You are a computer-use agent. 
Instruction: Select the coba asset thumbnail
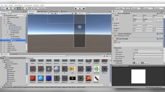(72, 69)
